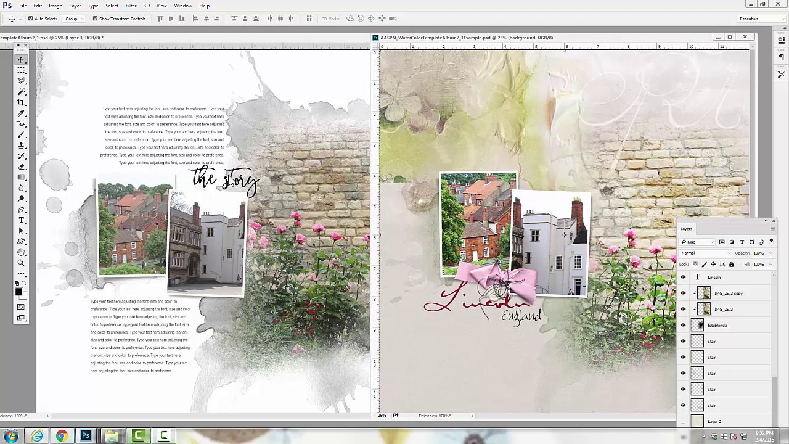The height and width of the screenshot is (444, 789).
Task: Select the Zoom tool
Action: [21, 263]
